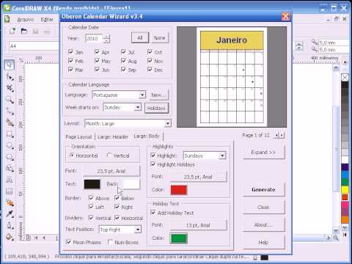Select the Shape tool in the toolbox
The height and width of the screenshot is (264, 352).
pos(10,77)
